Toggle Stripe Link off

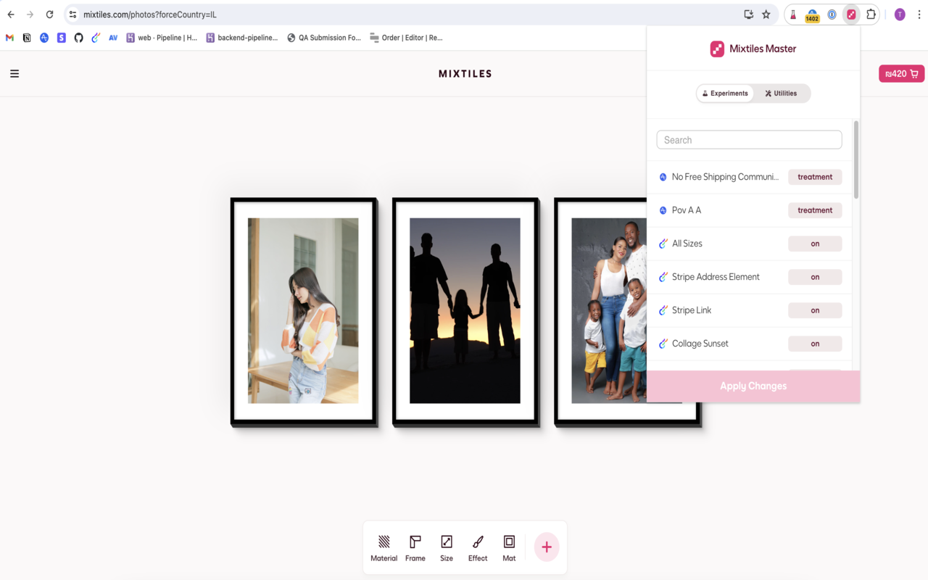pyautogui.click(x=815, y=310)
